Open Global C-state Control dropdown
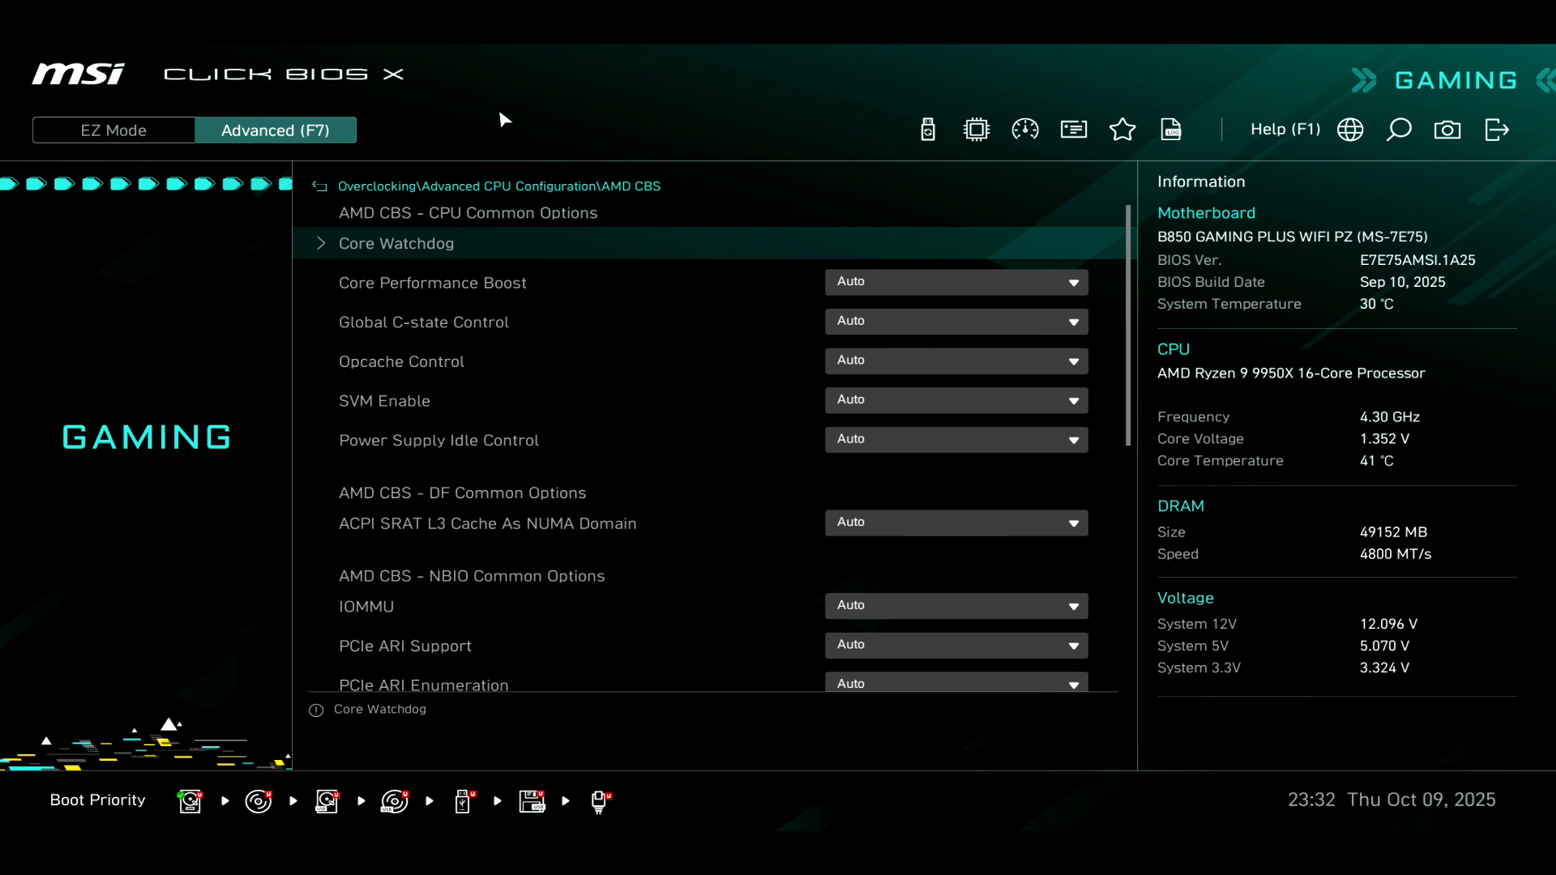 [x=956, y=322]
